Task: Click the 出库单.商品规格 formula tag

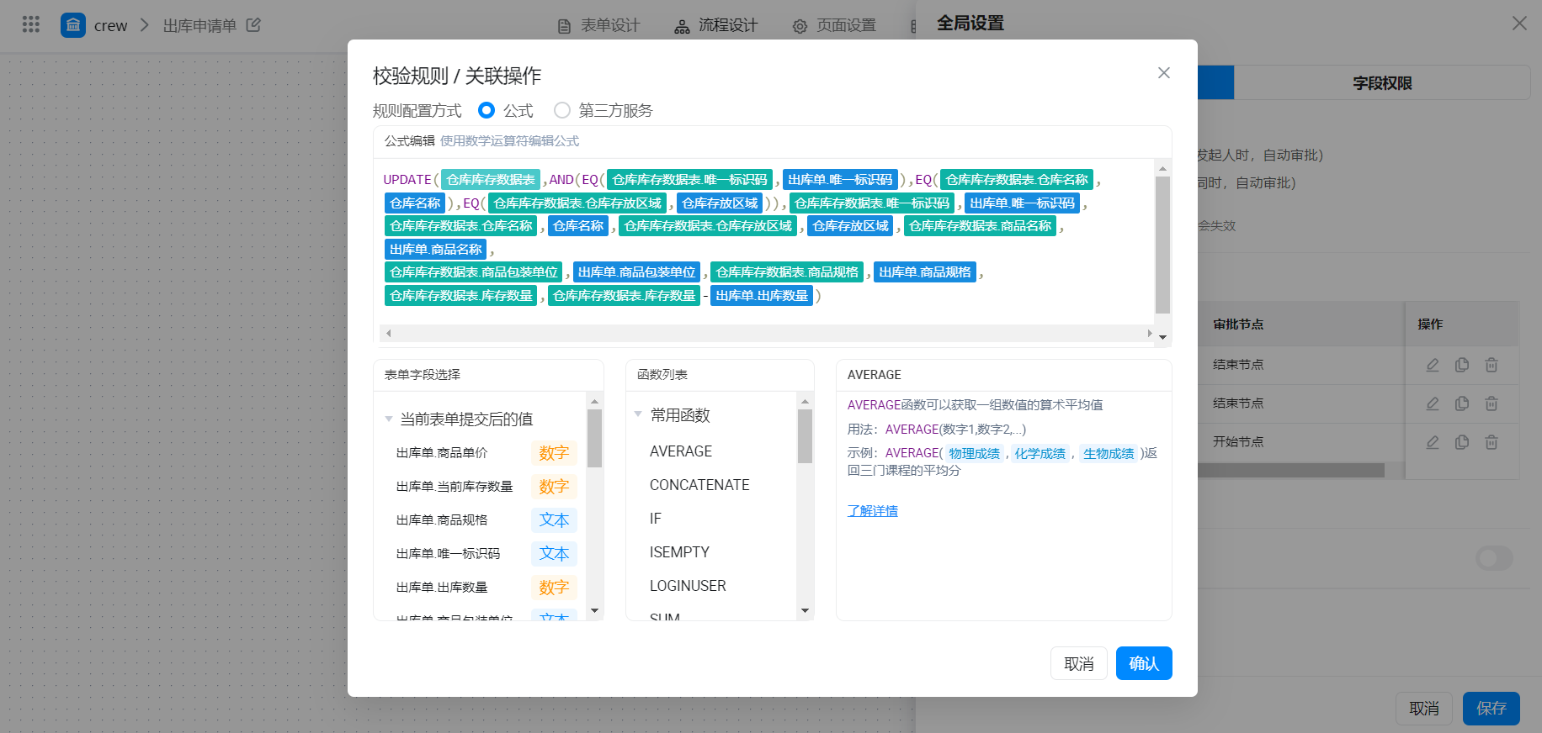Action: [925, 272]
